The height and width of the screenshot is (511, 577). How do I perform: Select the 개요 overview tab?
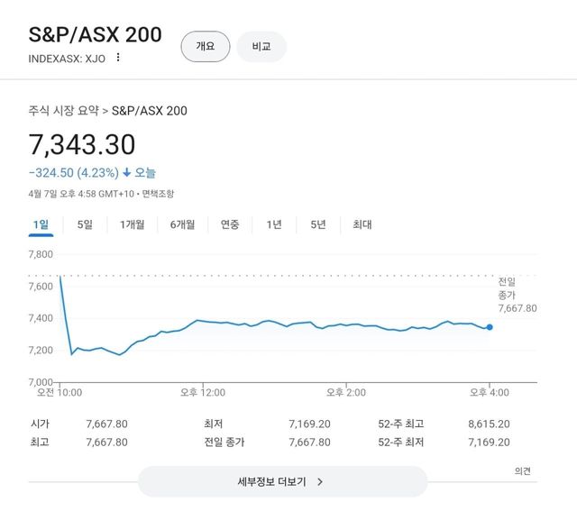206,46
